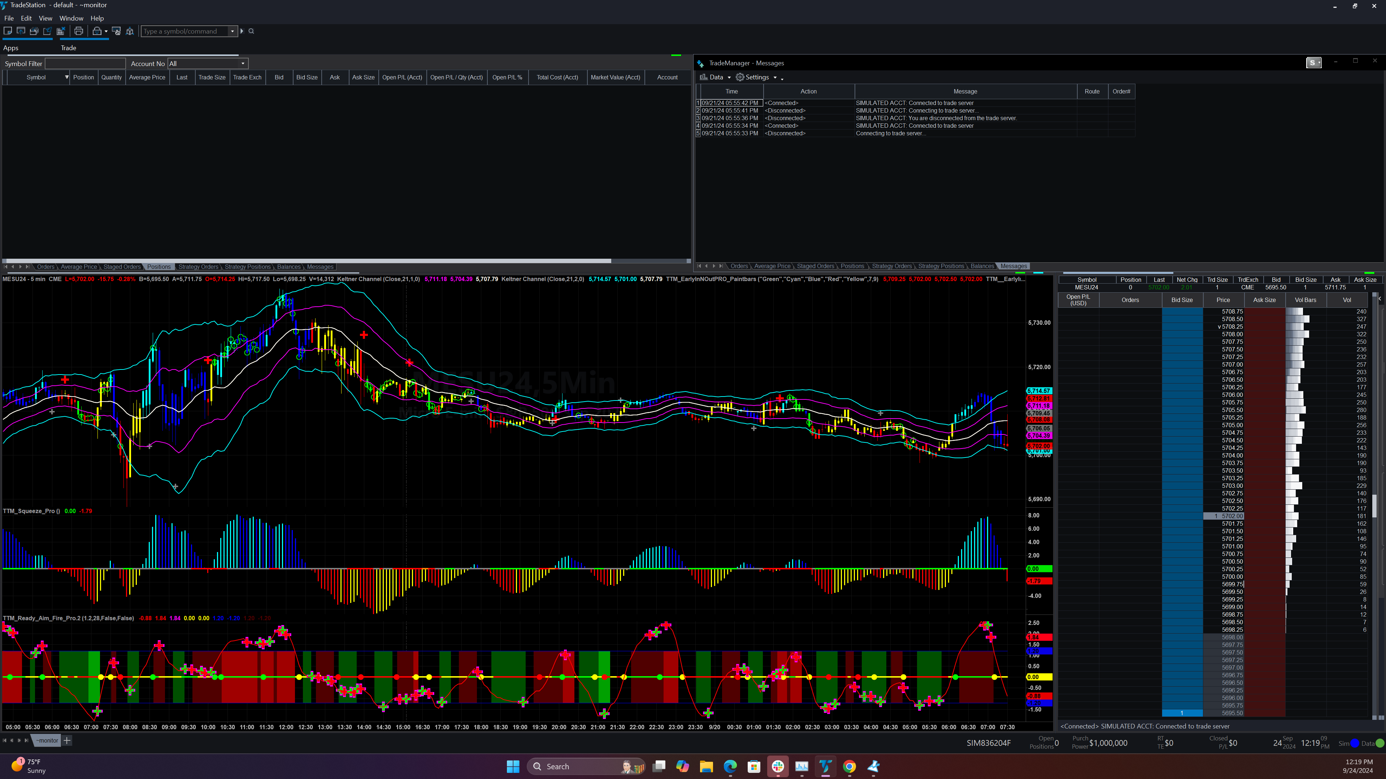Switch to Balances tab in left TradeManager
The width and height of the screenshot is (1386, 779).
[x=289, y=267]
